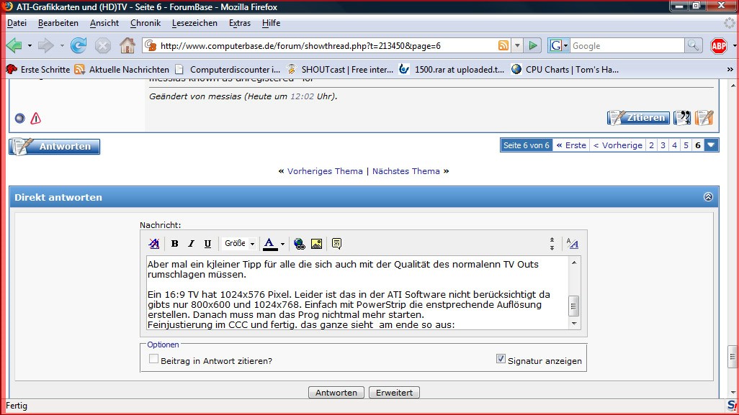
Task: Open the Bearbeiten menu
Action: tap(58, 22)
